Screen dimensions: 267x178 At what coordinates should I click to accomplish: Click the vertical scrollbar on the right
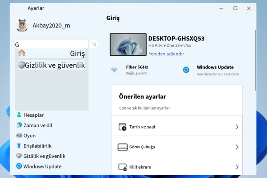(255, 60)
